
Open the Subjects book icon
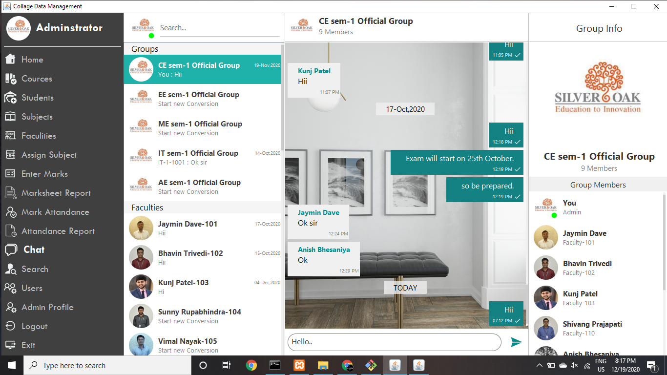coord(11,117)
